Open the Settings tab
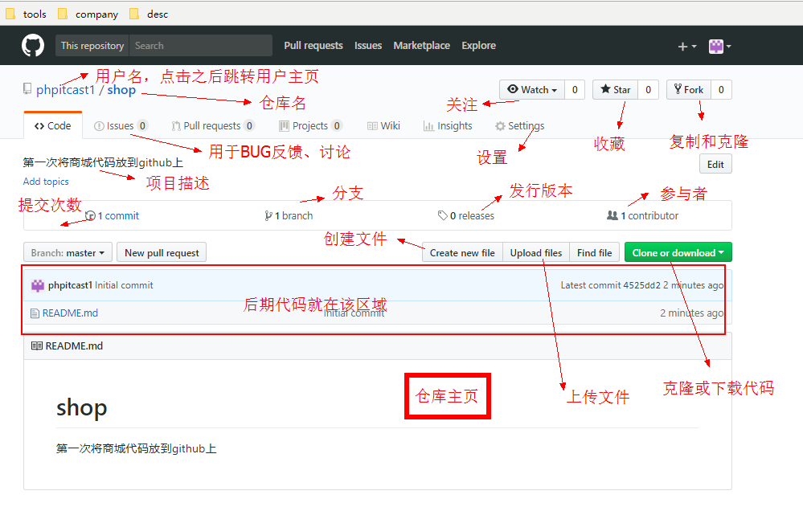This screenshot has width=803, height=507. (x=519, y=126)
